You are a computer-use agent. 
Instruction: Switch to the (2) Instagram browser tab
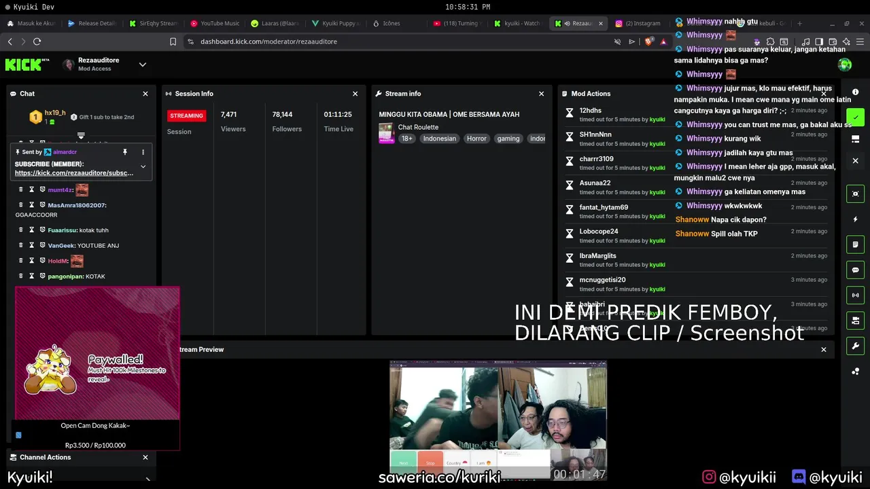tap(638, 23)
